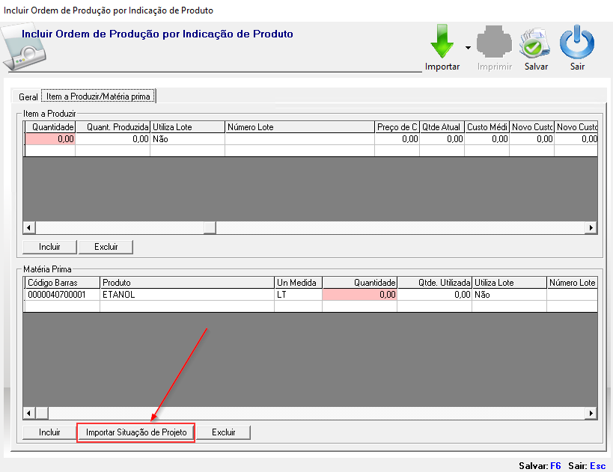Click the Quant. Produzida column header

click(x=113, y=127)
